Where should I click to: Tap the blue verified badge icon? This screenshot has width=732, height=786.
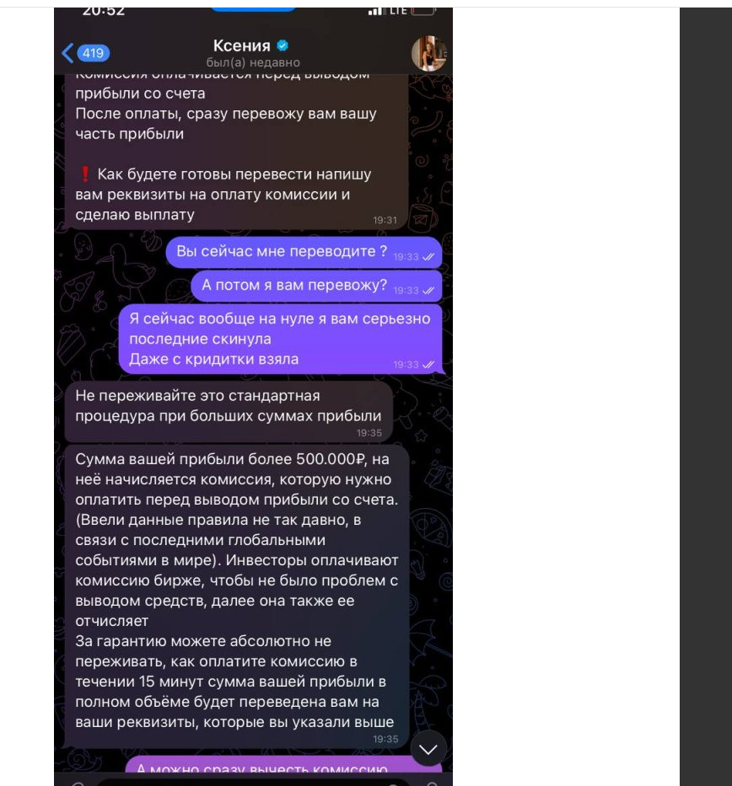283,45
